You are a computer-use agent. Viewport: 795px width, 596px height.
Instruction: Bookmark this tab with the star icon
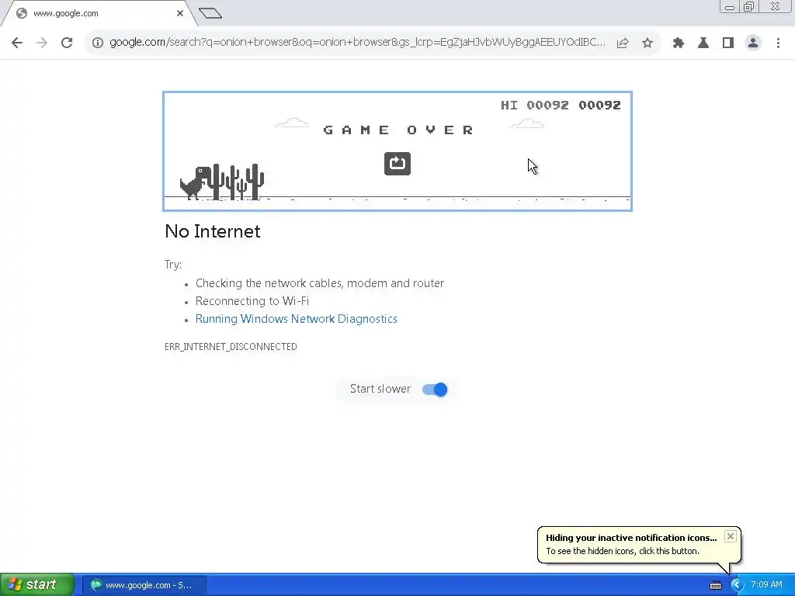[x=647, y=43]
